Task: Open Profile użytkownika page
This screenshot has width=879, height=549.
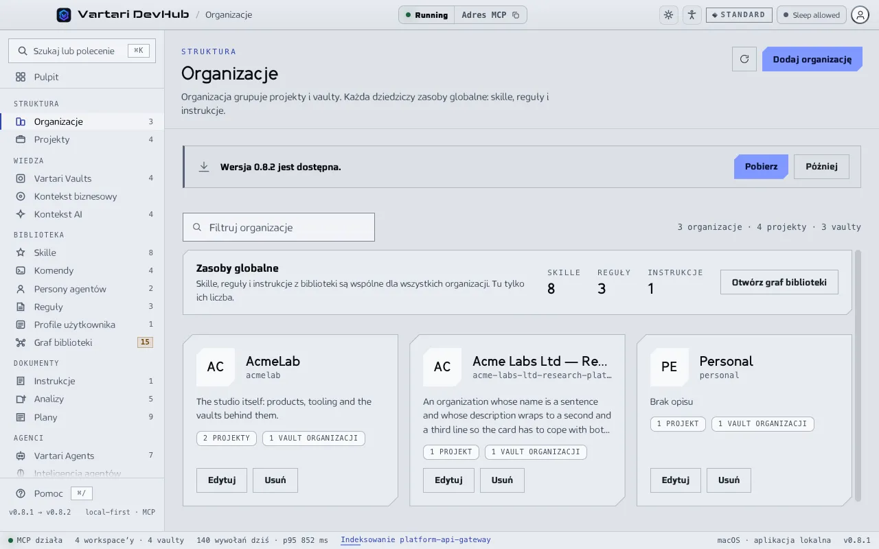Action: tap(82, 325)
